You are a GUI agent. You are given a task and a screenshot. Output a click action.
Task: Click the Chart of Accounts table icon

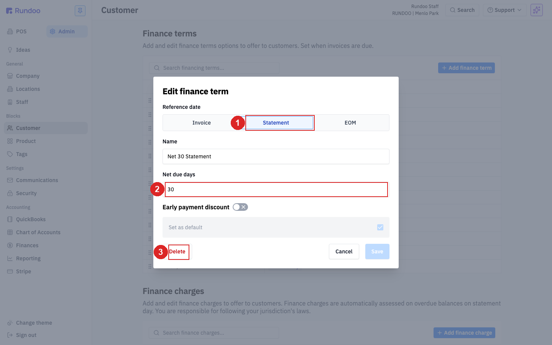pyautogui.click(x=10, y=232)
